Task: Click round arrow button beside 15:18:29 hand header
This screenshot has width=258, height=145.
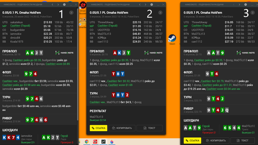Action: click(x=252, y=13)
